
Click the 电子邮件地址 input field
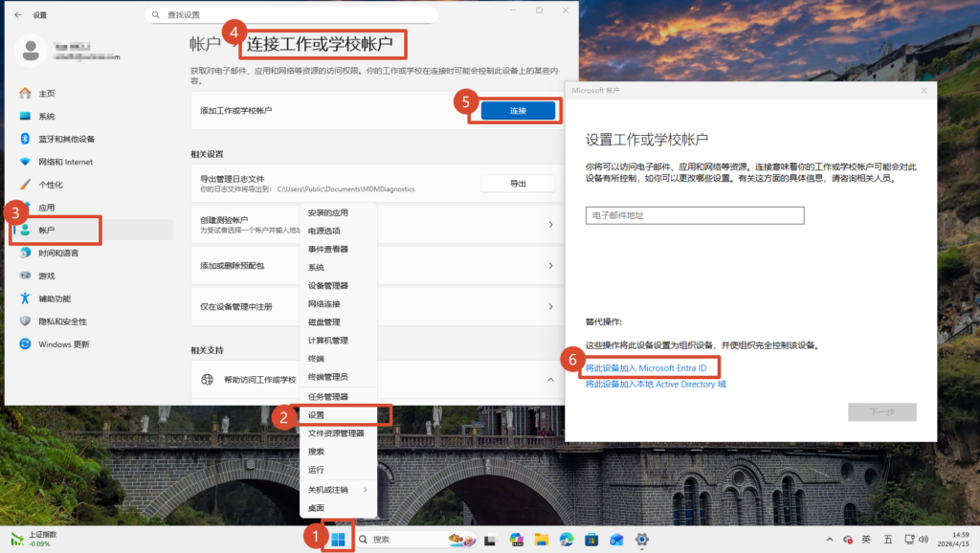coord(694,215)
